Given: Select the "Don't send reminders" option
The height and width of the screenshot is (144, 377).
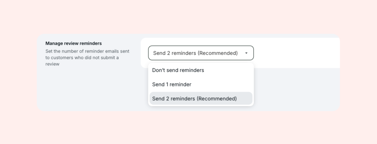Looking at the screenshot, I should click(178, 70).
